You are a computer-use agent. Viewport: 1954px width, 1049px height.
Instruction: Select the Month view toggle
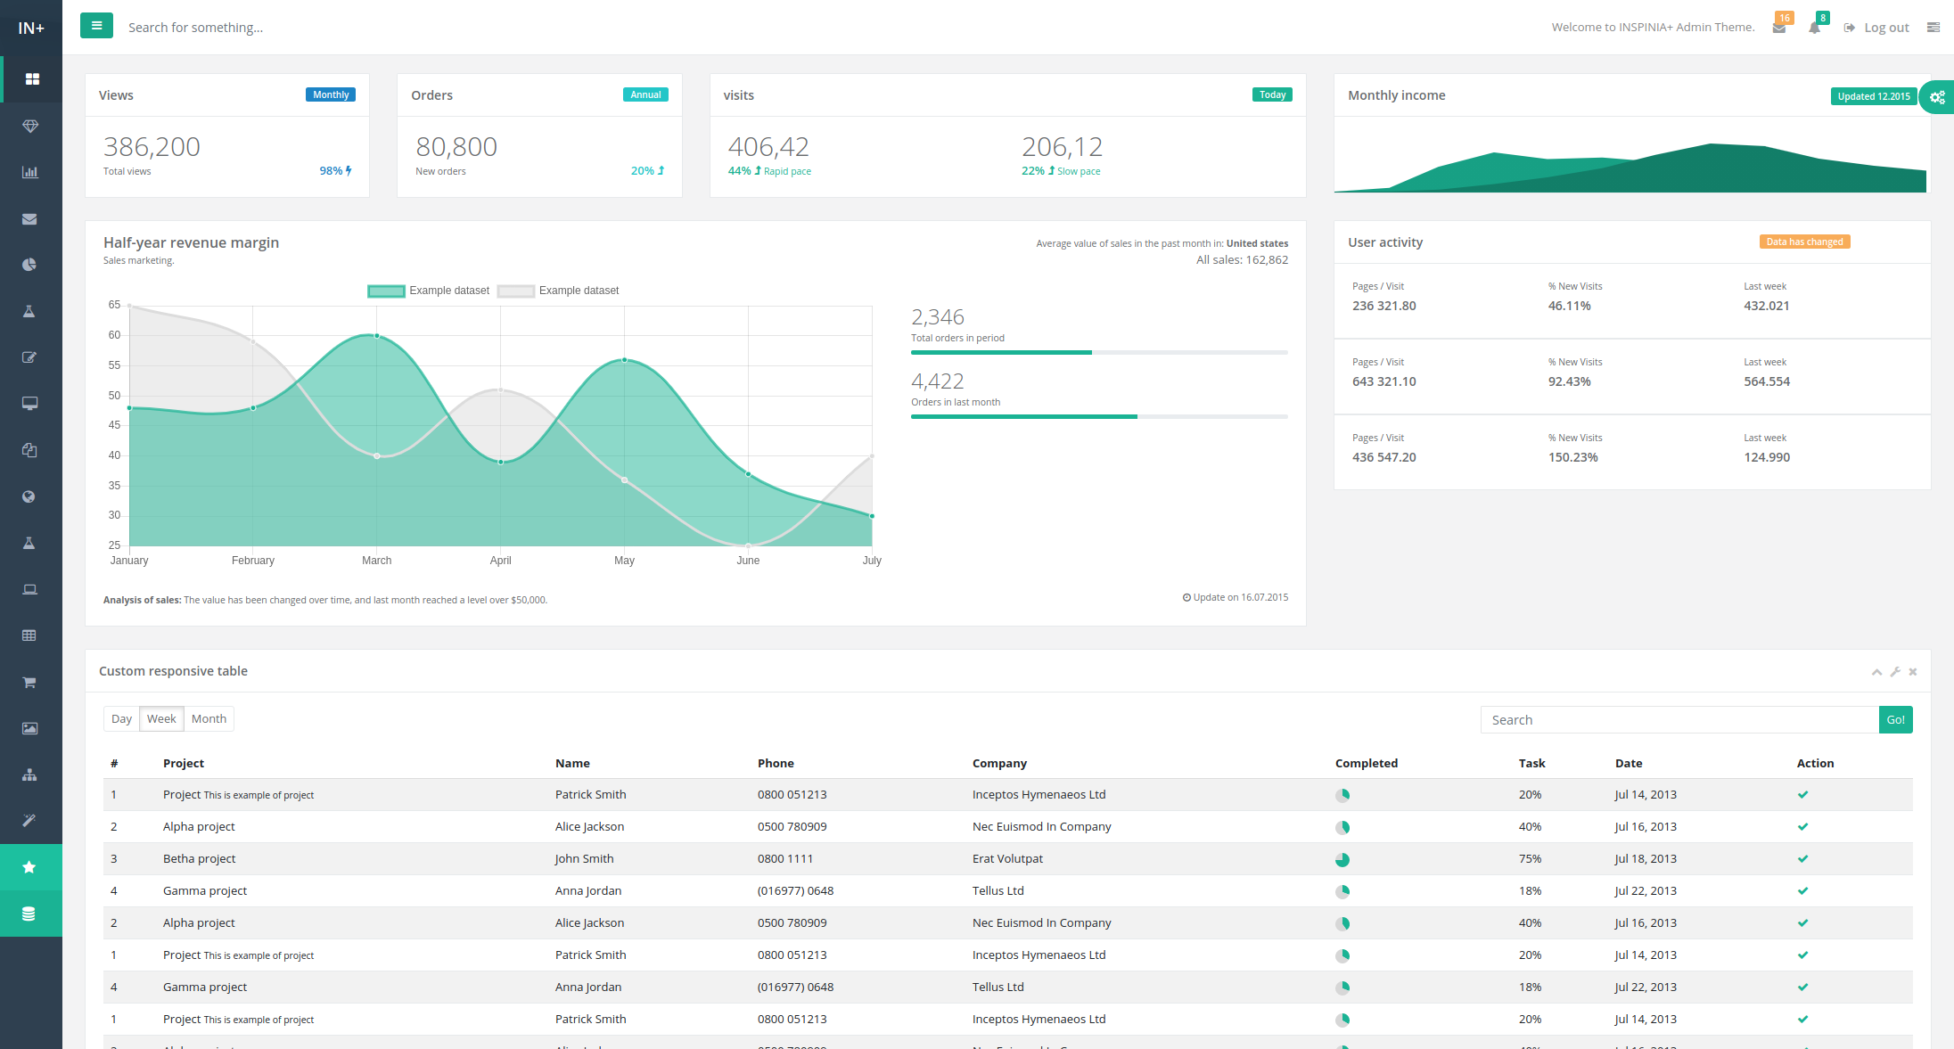click(209, 719)
